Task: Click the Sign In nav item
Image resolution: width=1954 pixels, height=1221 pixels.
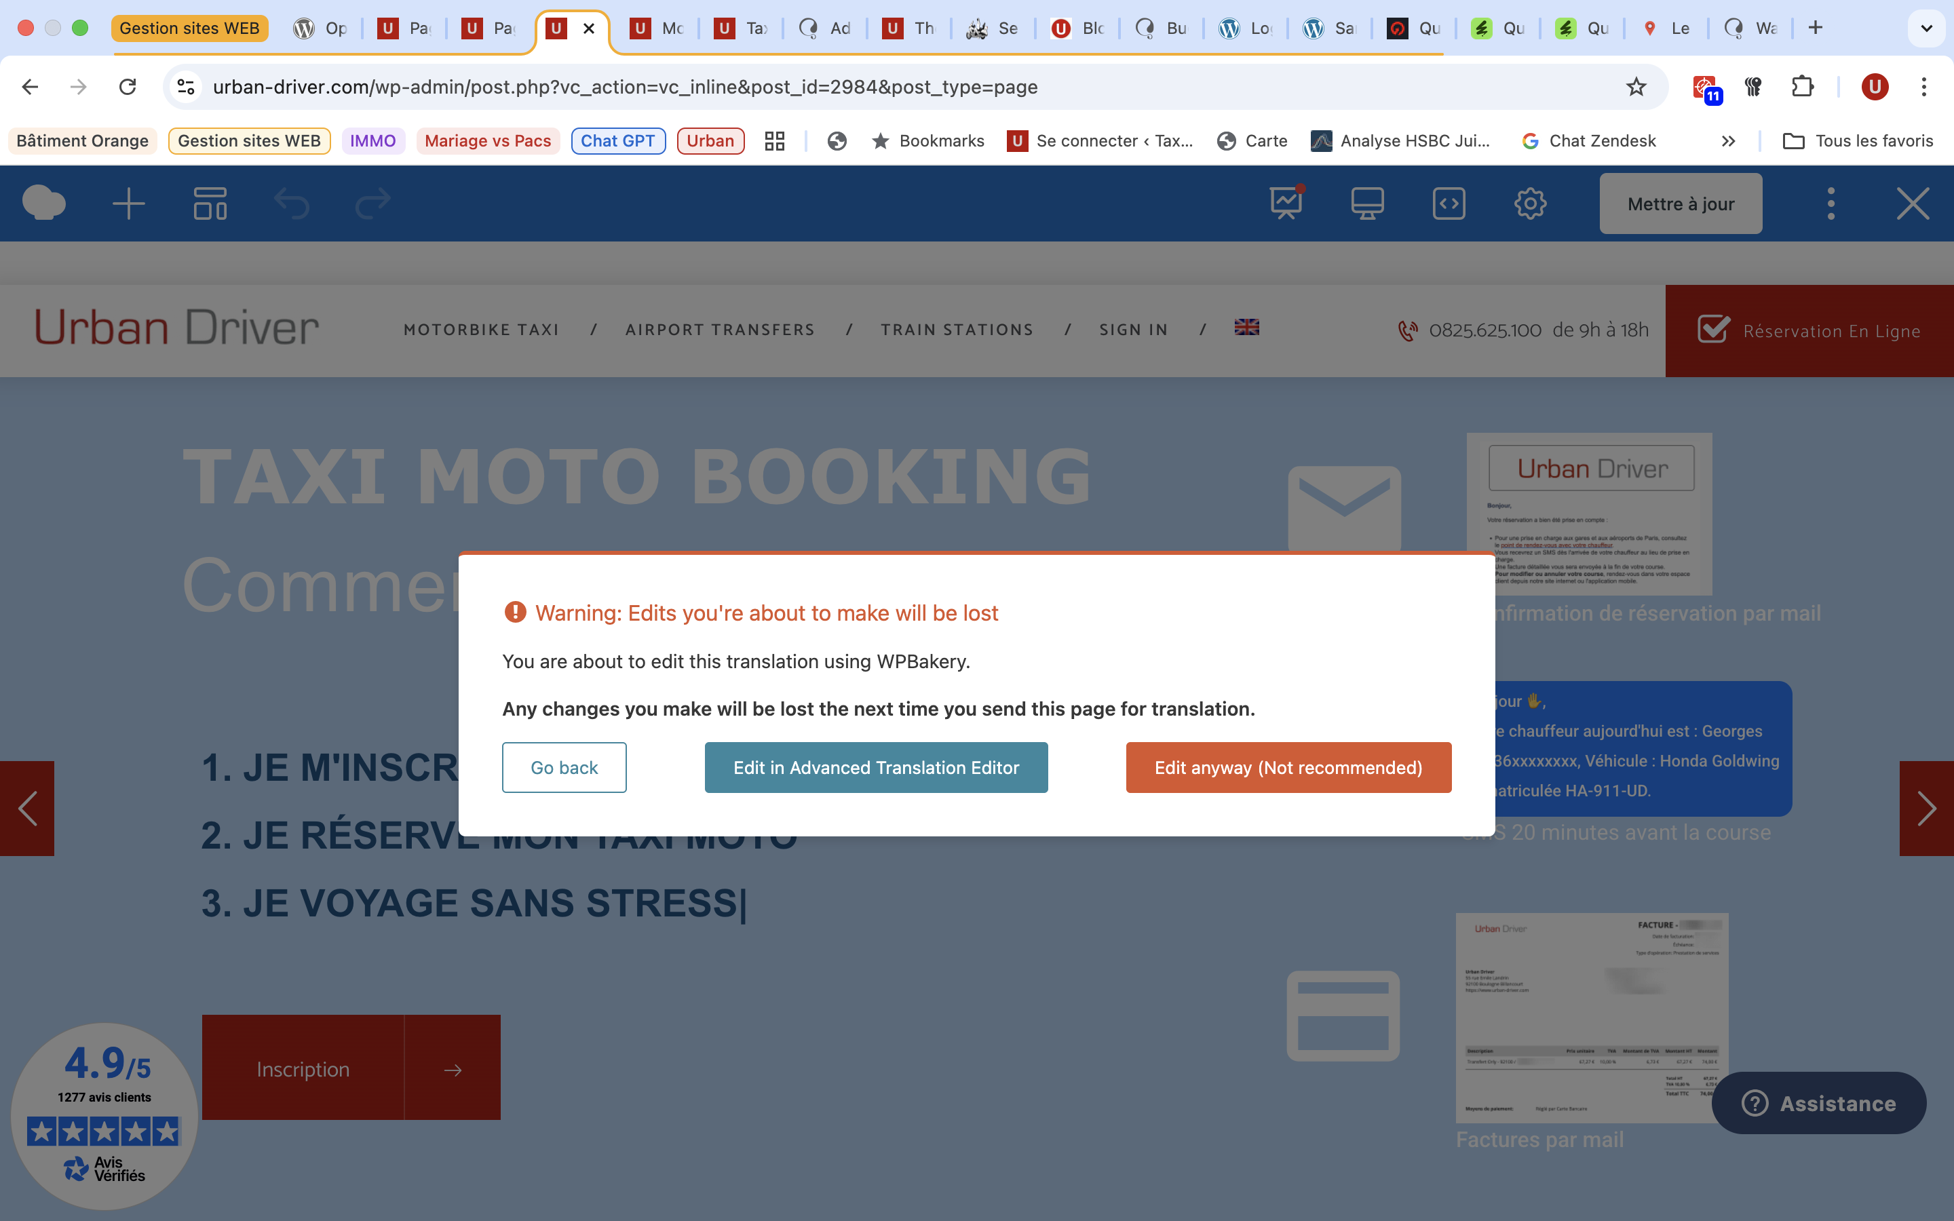Action: (1134, 330)
